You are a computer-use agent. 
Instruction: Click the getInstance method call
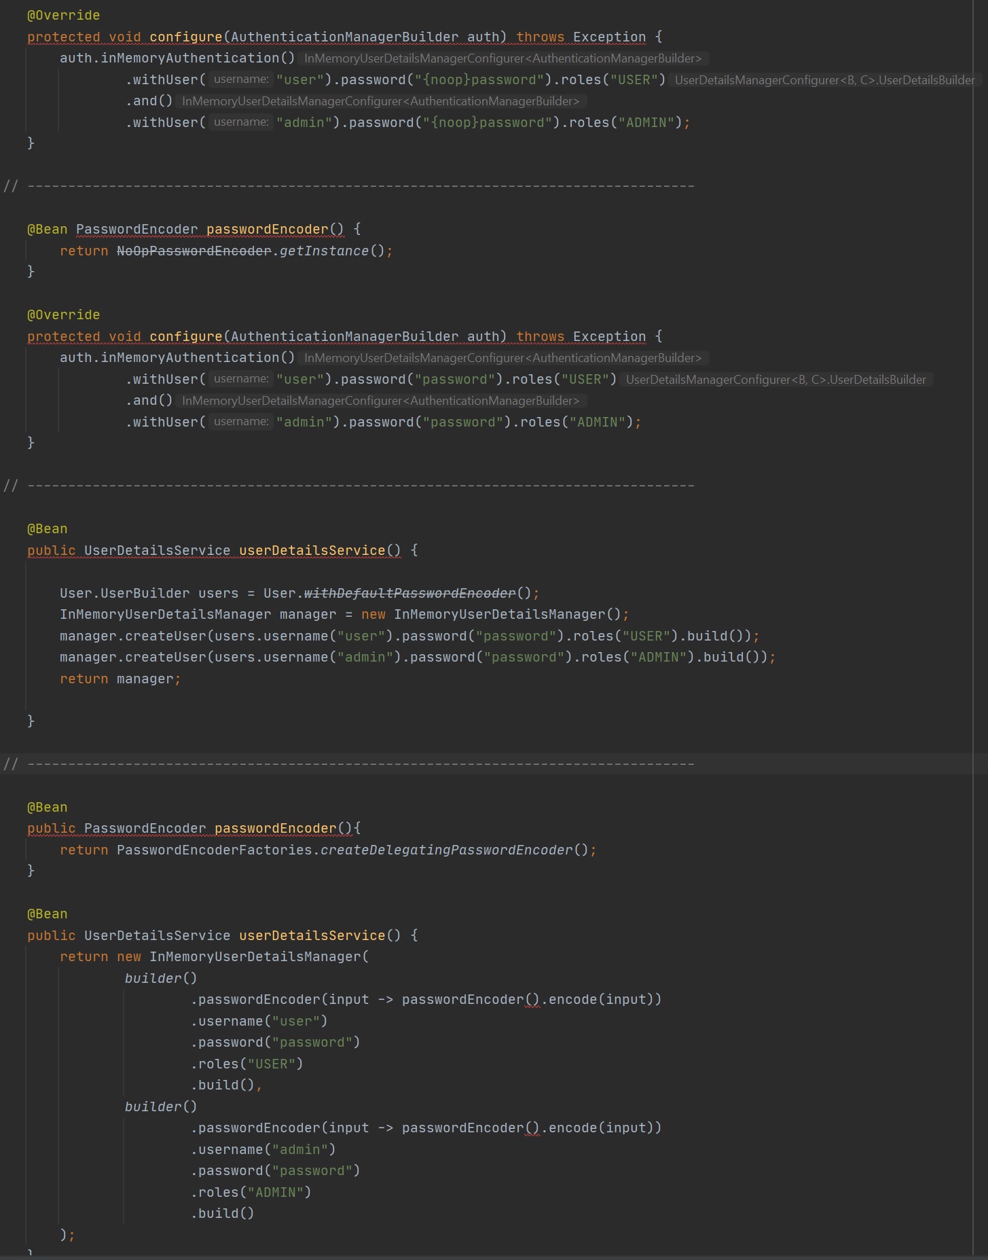coord(324,251)
